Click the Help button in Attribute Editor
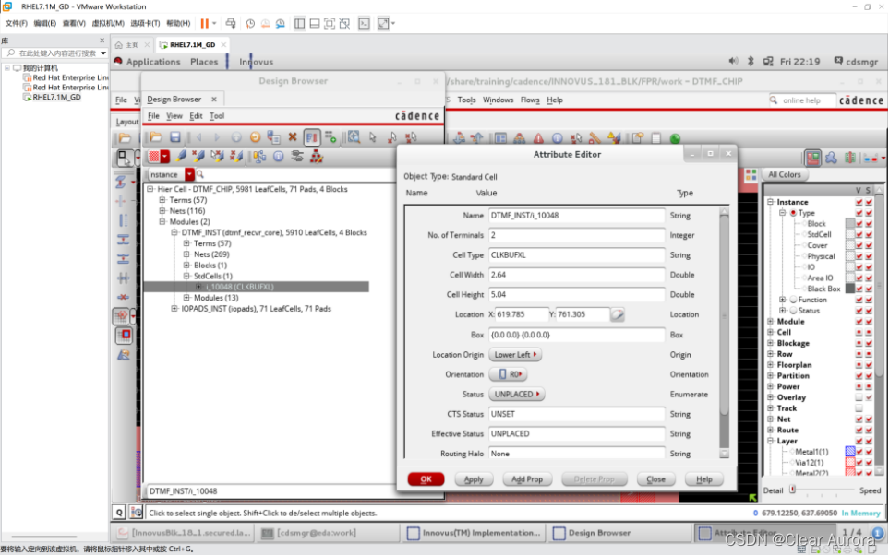 703,479
